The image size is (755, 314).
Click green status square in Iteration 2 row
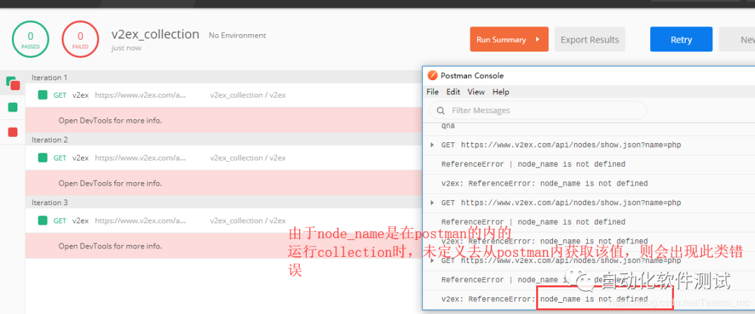pos(43,158)
